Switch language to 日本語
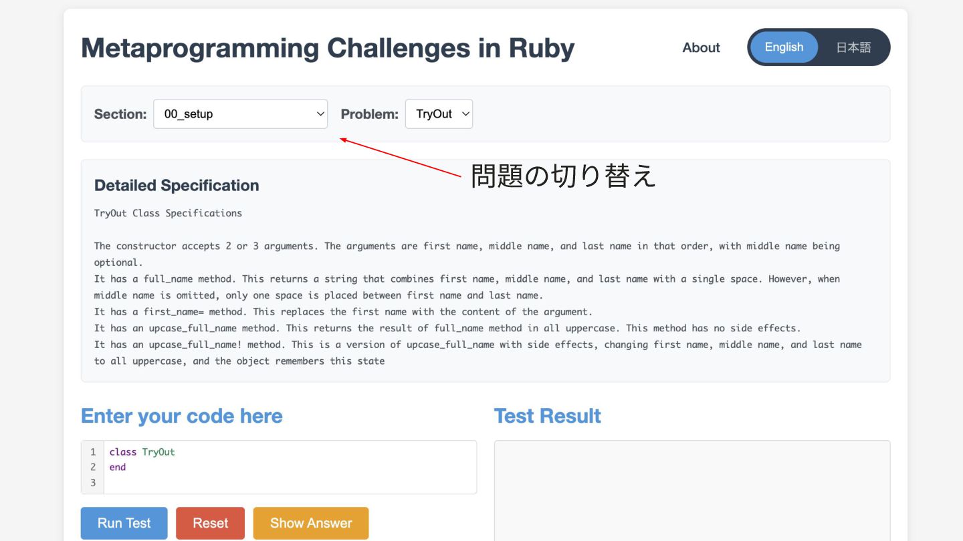This screenshot has width=963, height=541. coord(853,47)
